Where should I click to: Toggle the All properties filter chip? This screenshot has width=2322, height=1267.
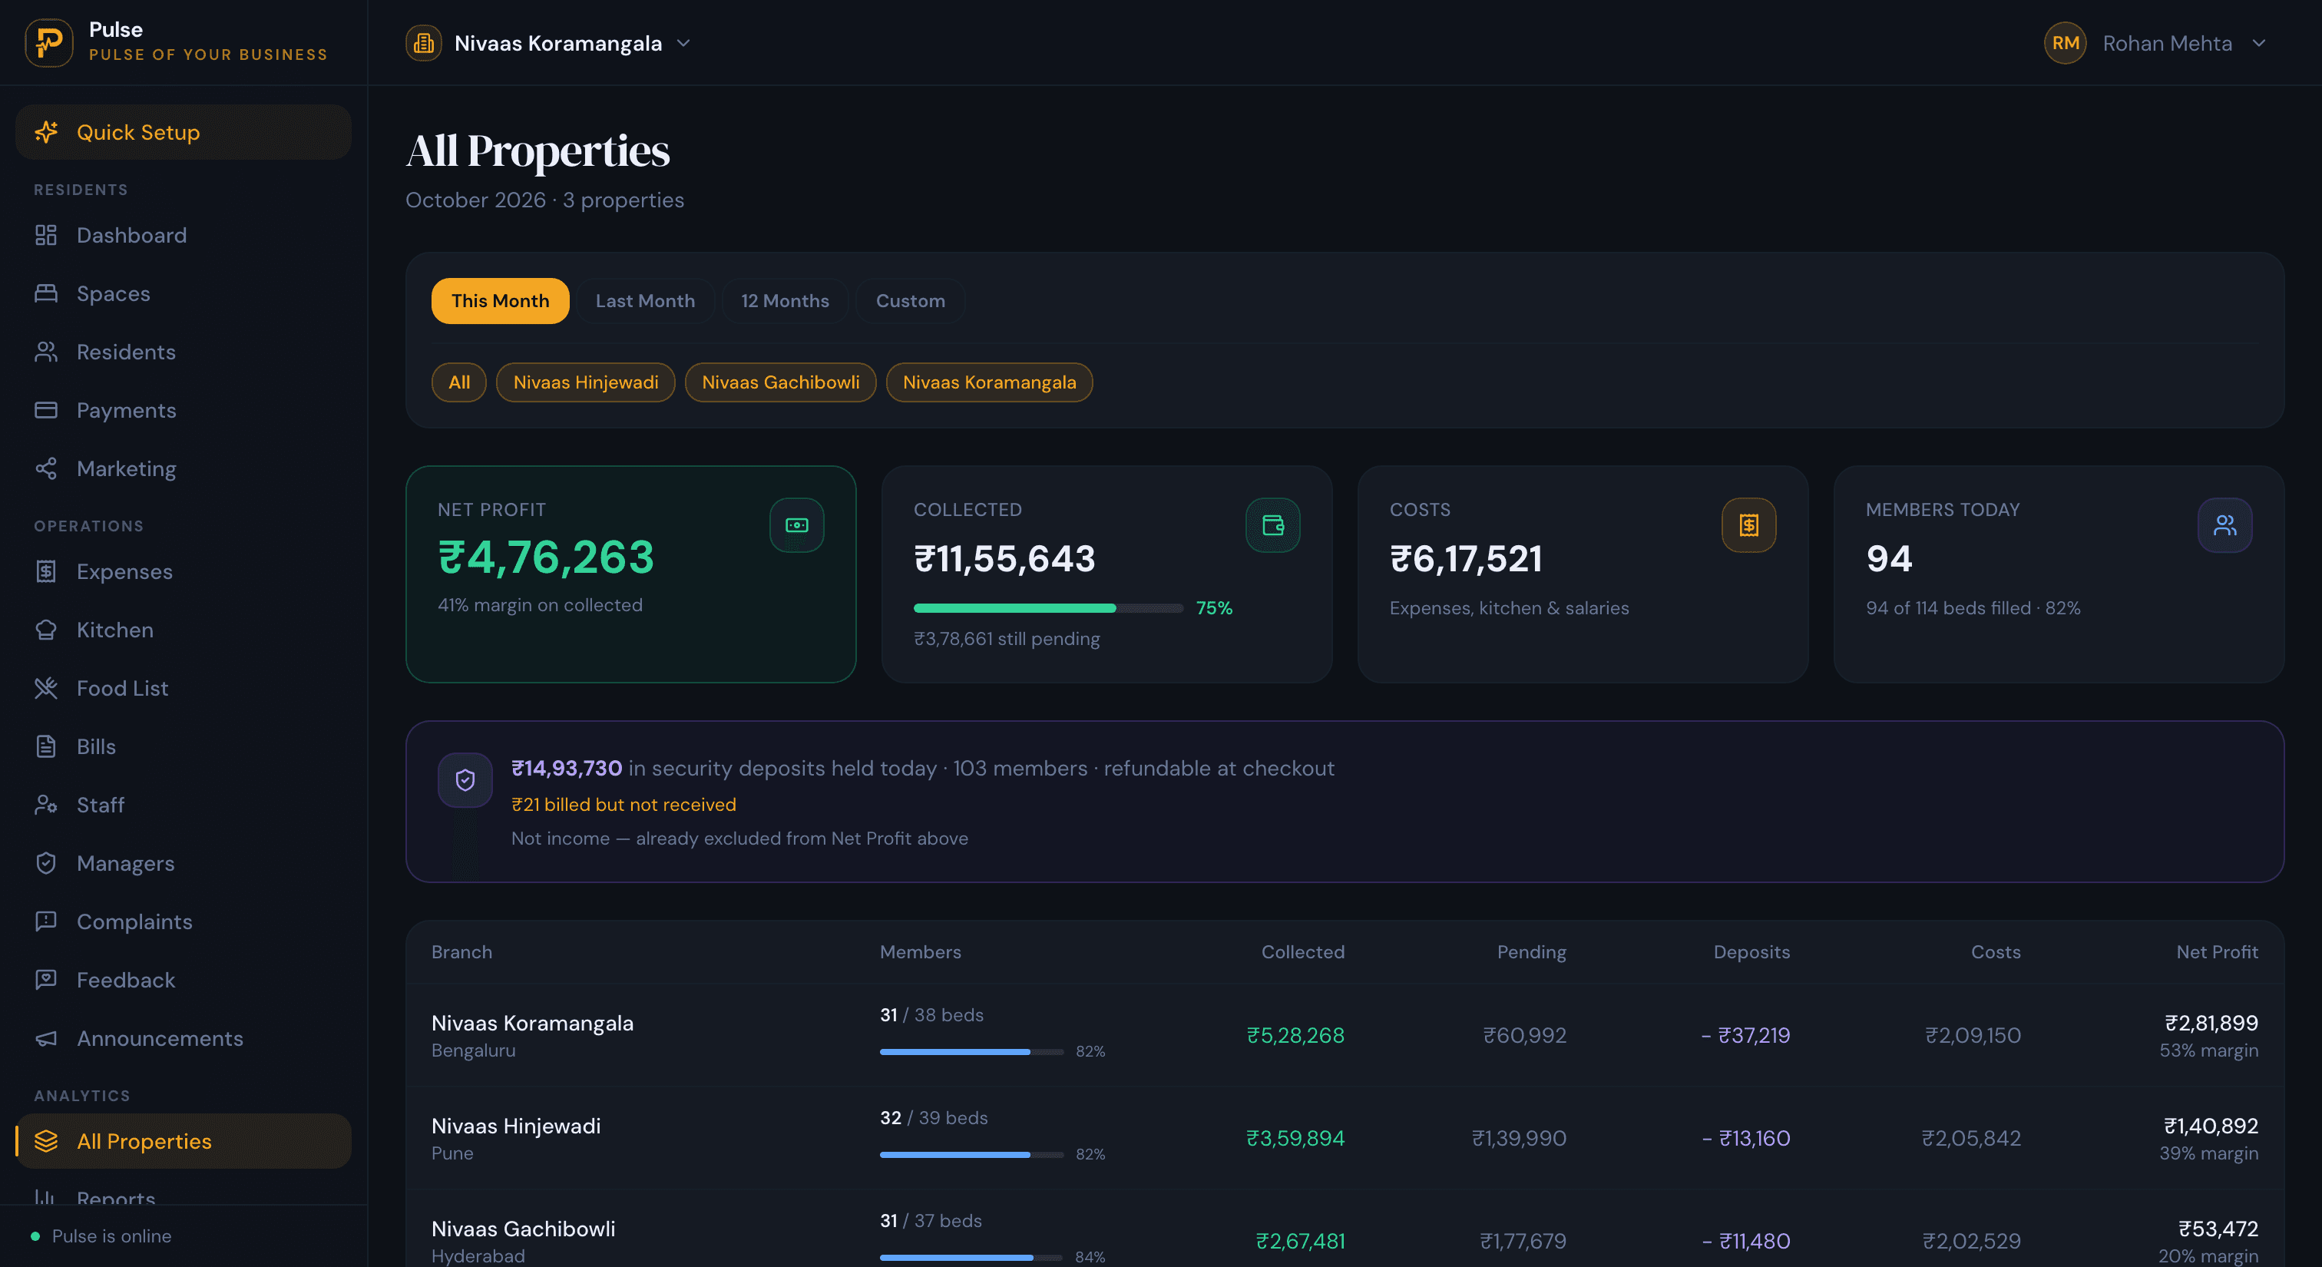pyautogui.click(x=459, y=382)
